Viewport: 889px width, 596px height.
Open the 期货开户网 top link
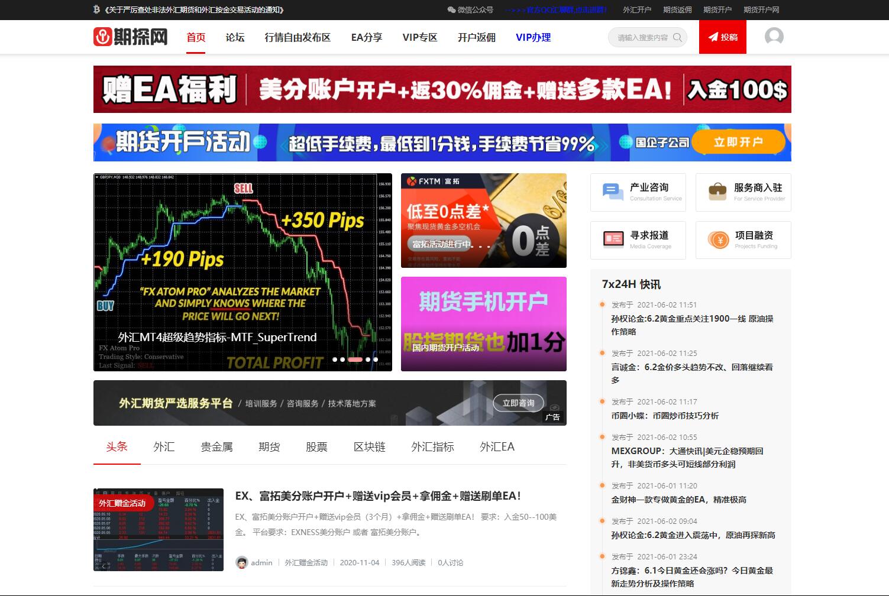pyautogui.click(x=761, y=9)
